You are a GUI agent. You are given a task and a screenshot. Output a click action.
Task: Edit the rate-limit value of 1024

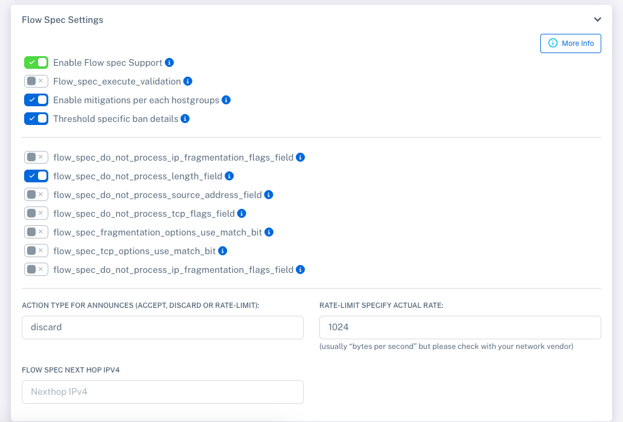click(459, 327)
